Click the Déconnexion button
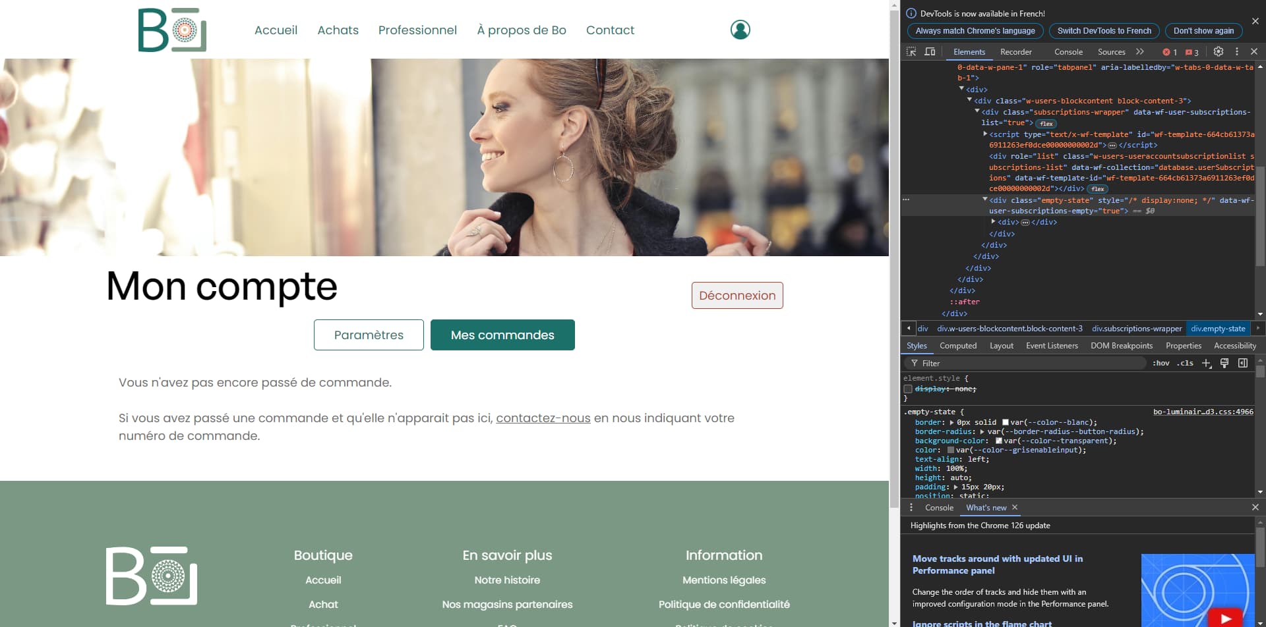 point(737,296)
